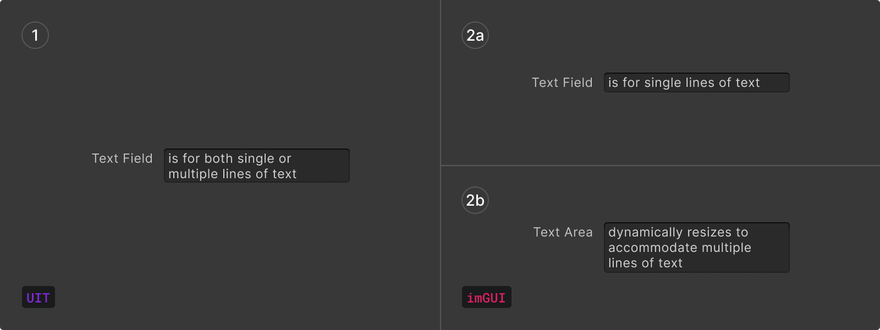Select the 'Text Field' label in the UIT panel
This screenshot has height=330, width=880.
point(122,158)
